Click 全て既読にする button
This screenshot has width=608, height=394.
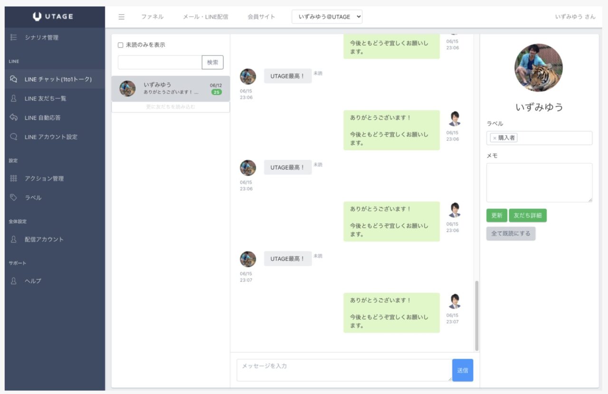point(511,233)
